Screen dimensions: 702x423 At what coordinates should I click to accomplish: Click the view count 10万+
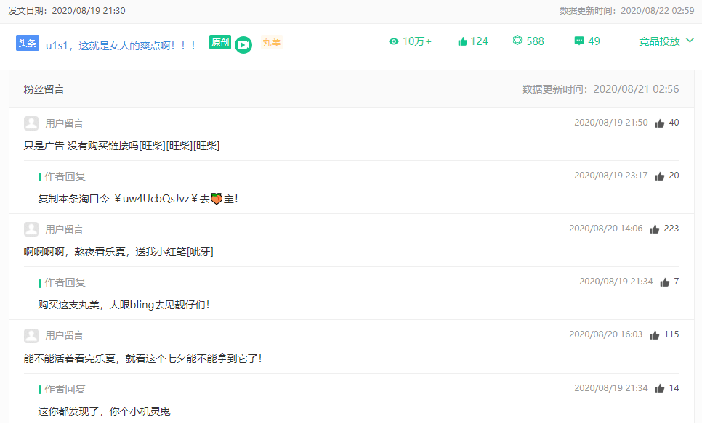coord(417,41)
